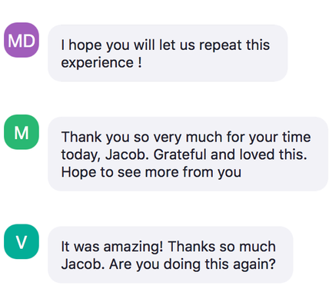Click the words 'Thanks so much' in V's message
Image resolution: width=329 pixels, height=292 pixels.
pos(222,247)
